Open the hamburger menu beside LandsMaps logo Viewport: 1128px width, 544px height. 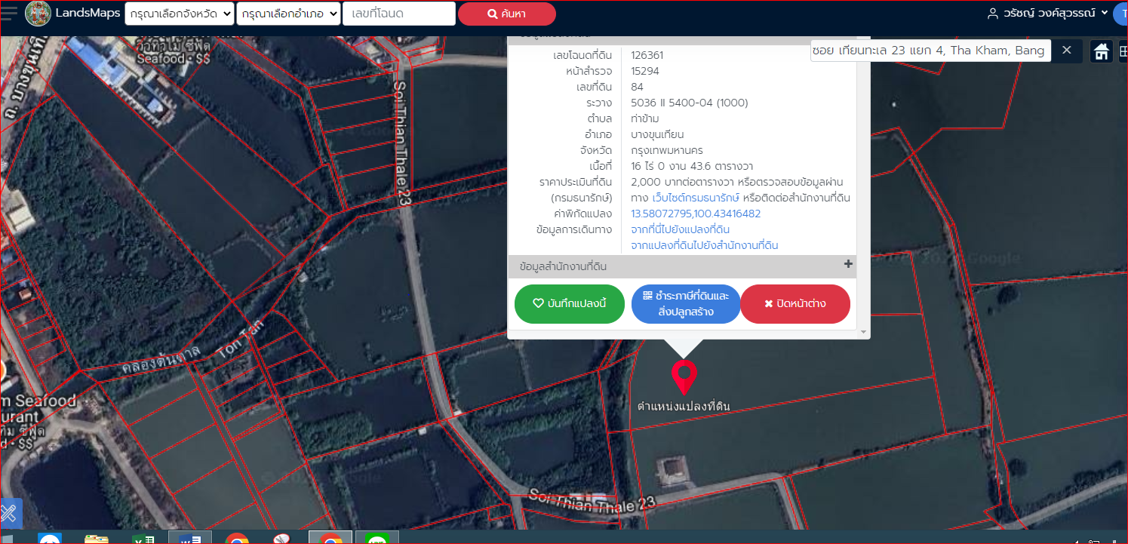click(x=9, y=13)
